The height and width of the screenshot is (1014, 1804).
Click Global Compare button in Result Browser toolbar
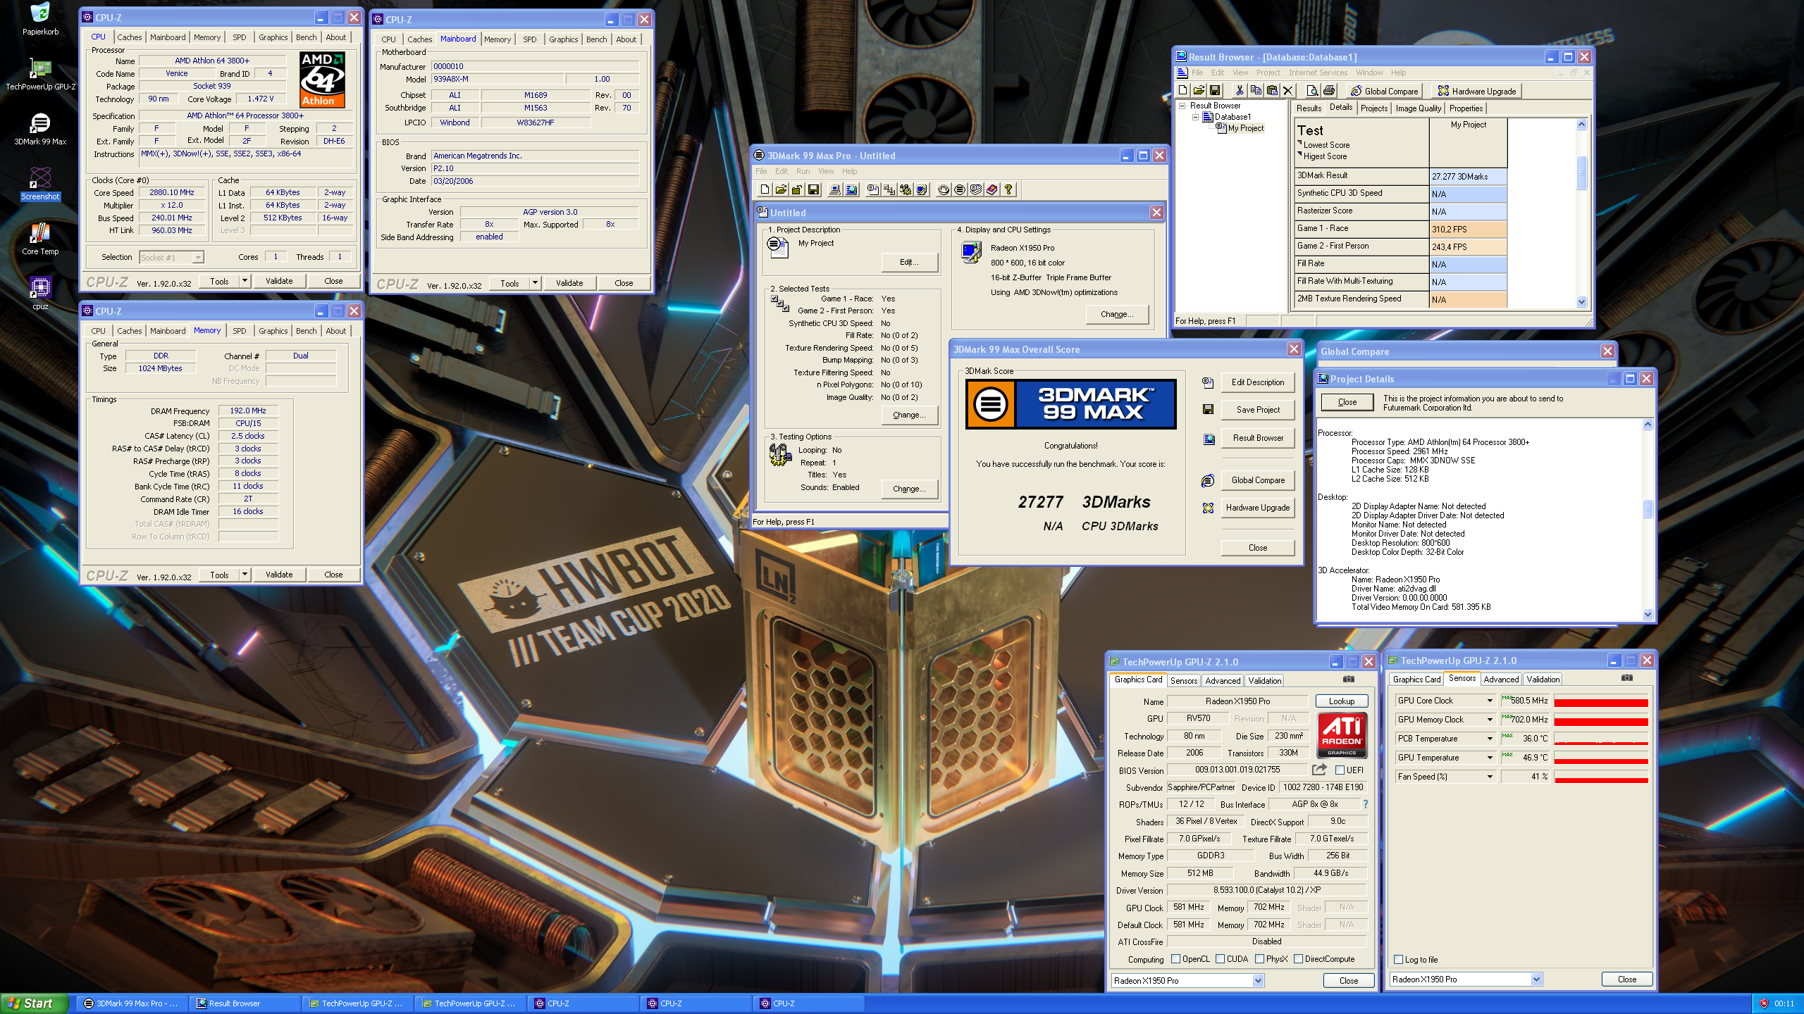click(x=1385, y=91)
